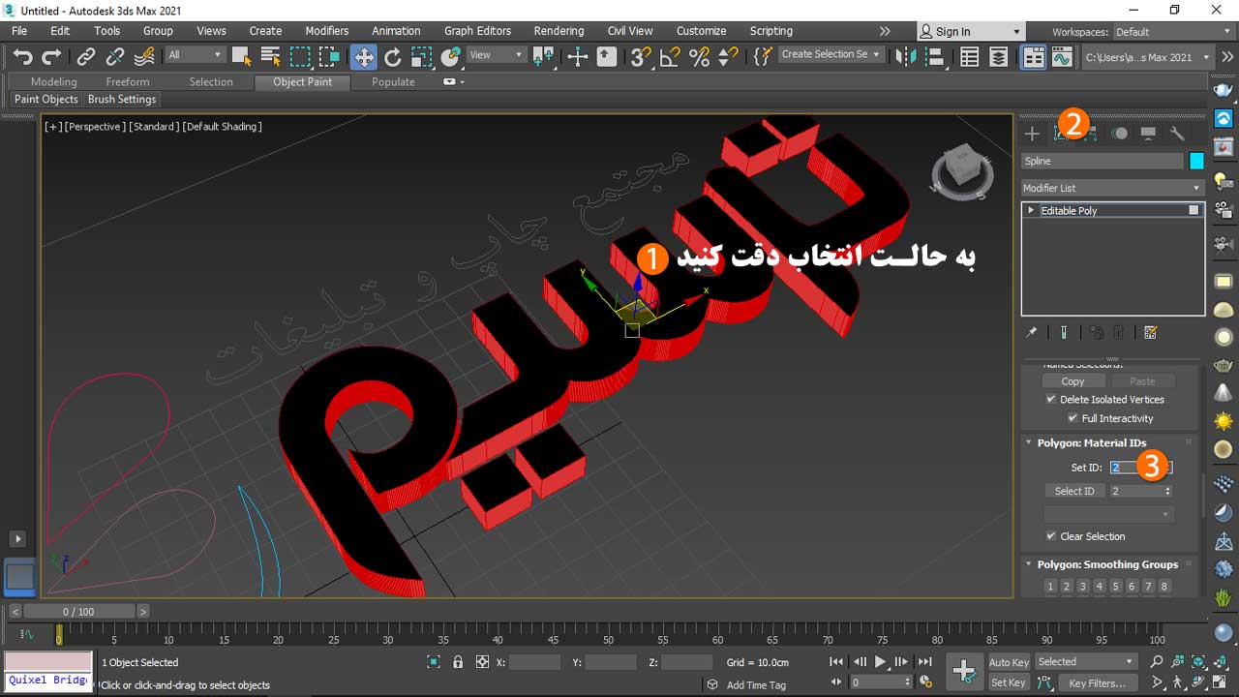Open the Rendering menu
Viewport: 1239px width, 697px height.
coord(559,31)
